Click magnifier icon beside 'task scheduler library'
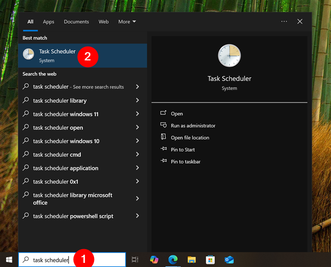 [26, 100]
